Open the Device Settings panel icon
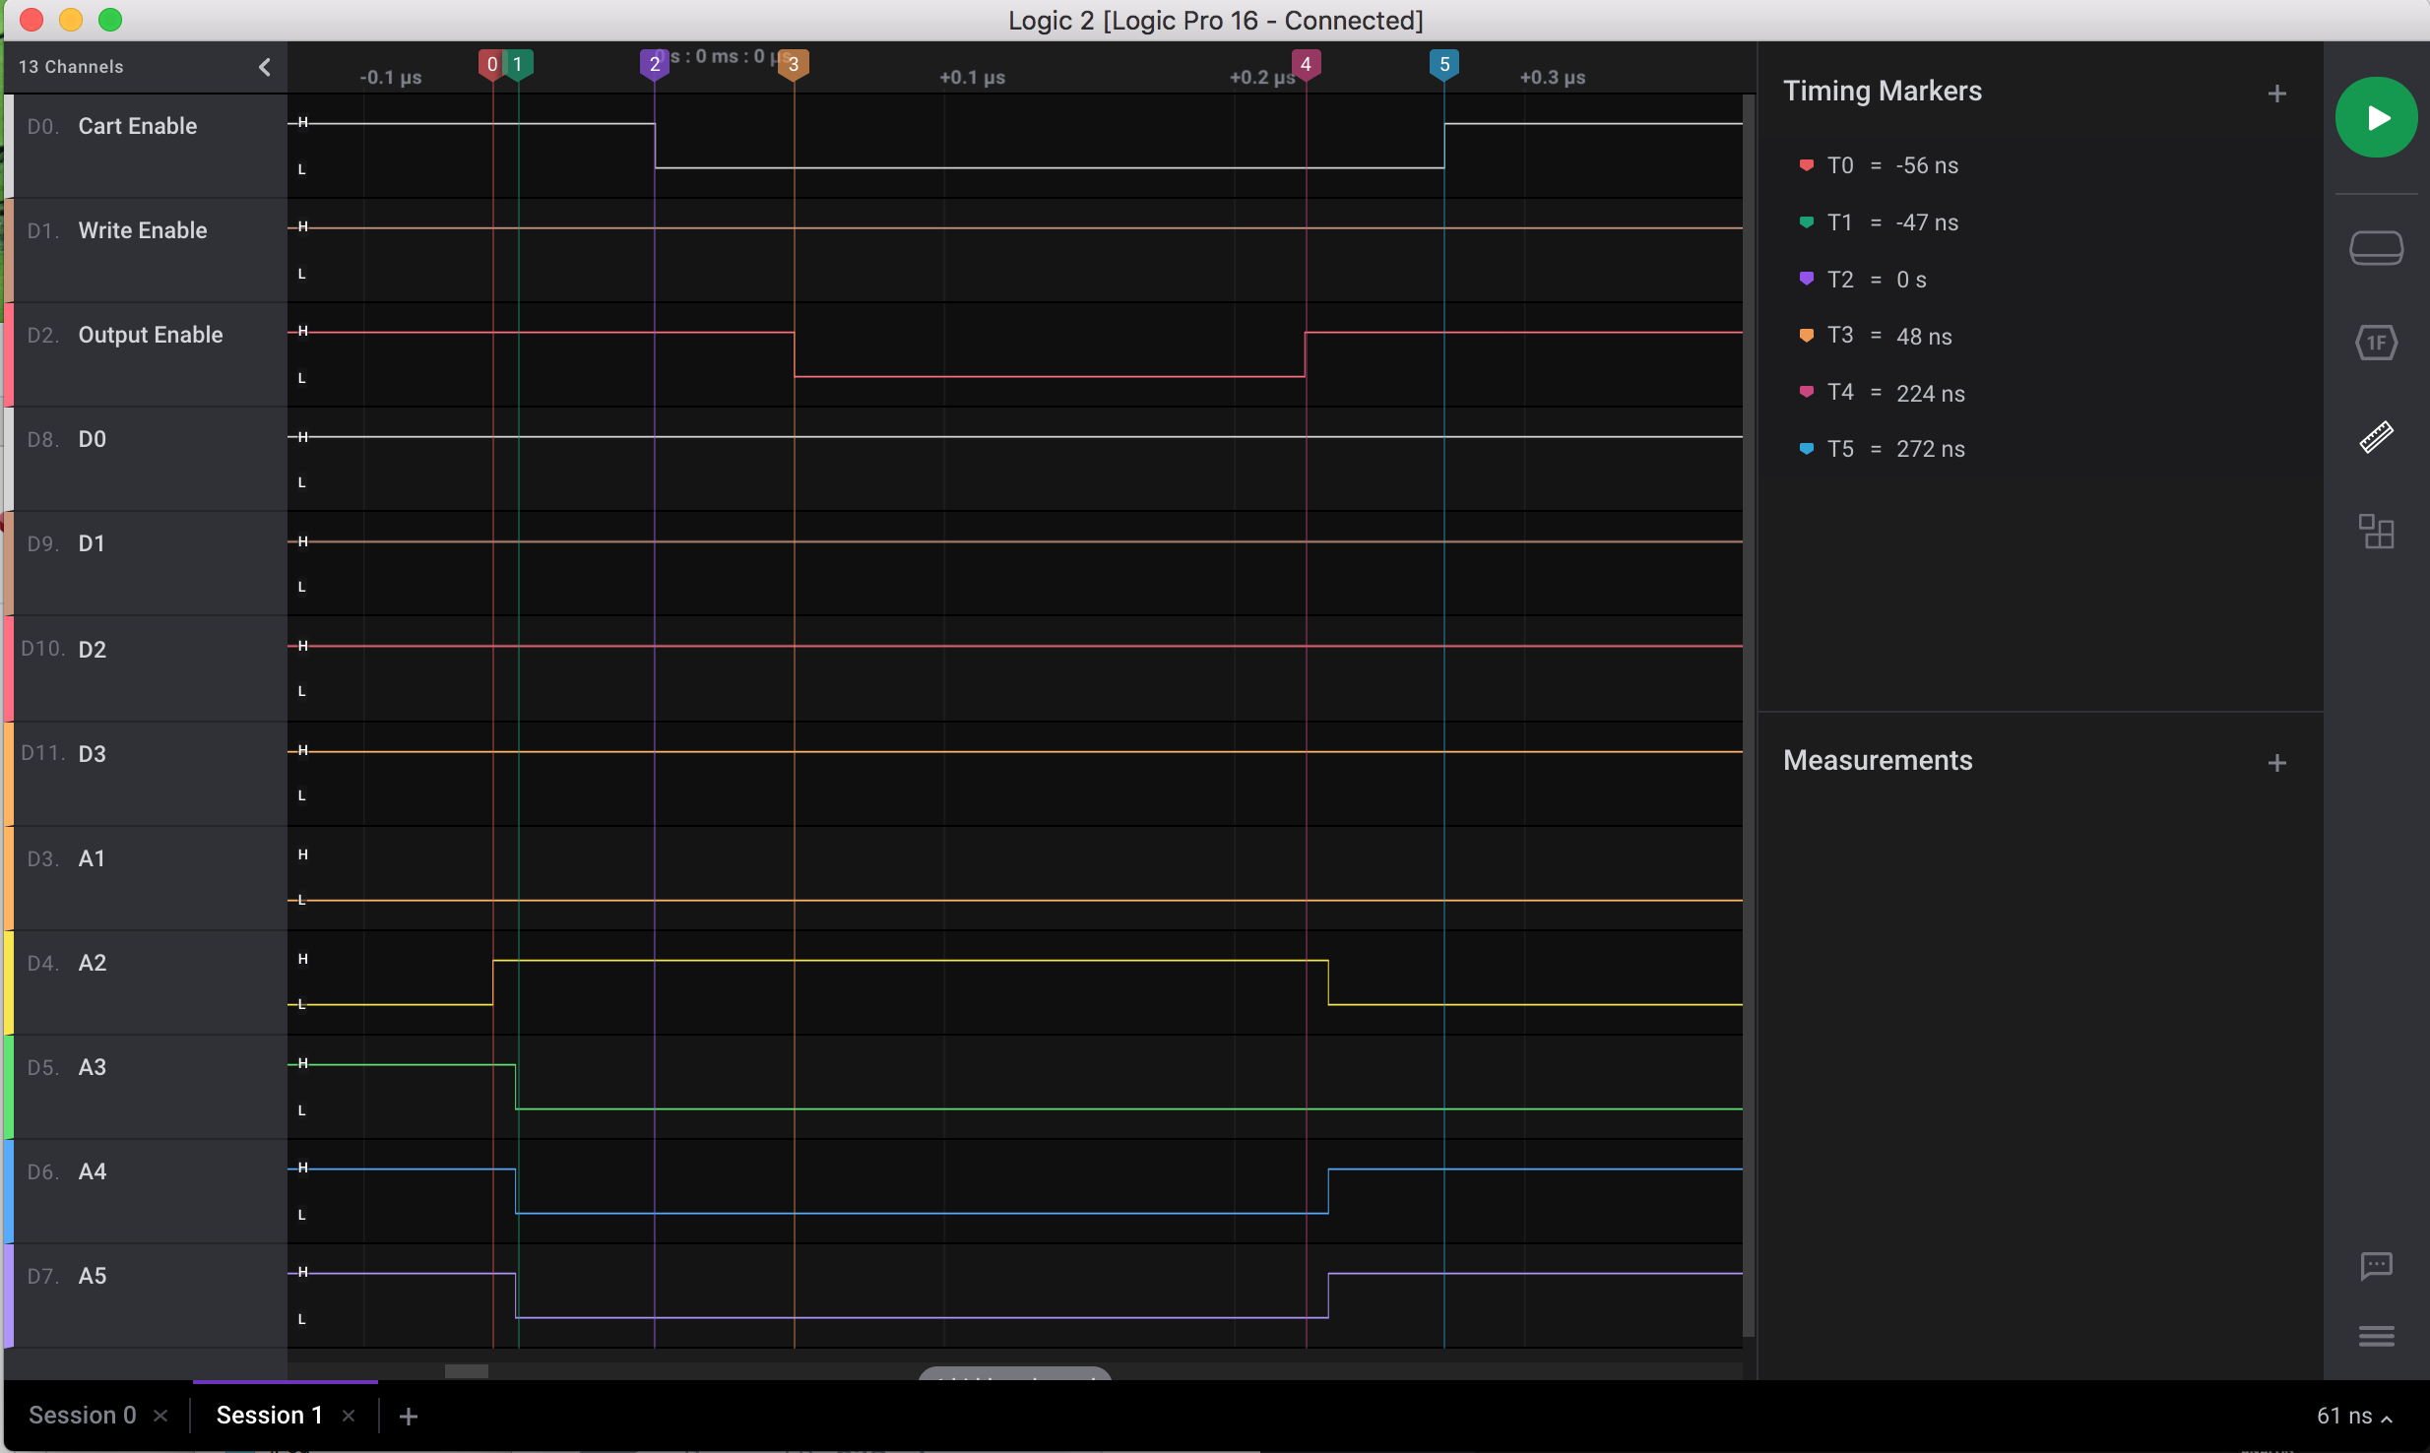 coord(2376,248)
